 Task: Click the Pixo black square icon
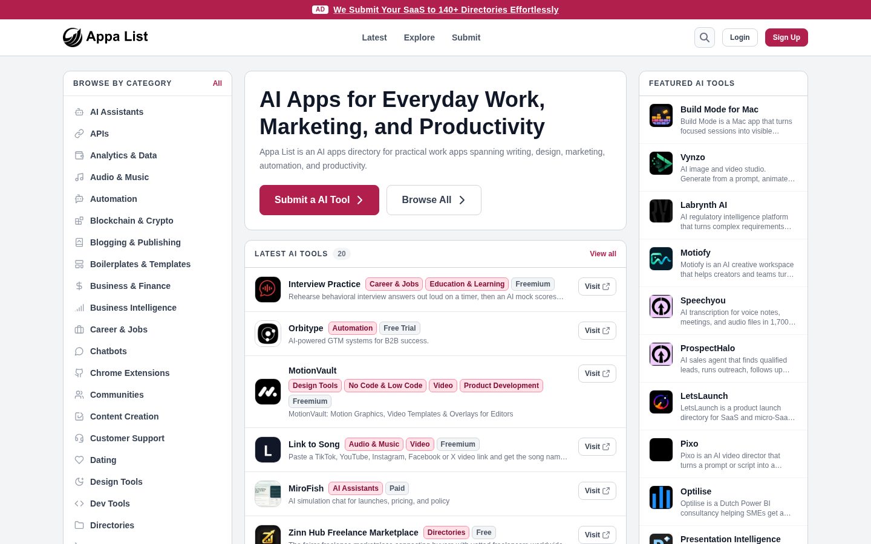pyautogui.click(x=661, y=450)
